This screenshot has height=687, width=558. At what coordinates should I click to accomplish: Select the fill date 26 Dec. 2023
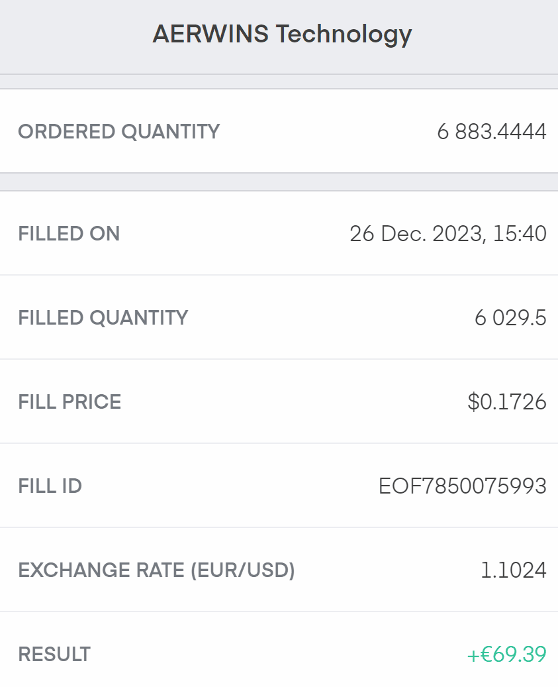pyautogui.click(x=414, y=234)
